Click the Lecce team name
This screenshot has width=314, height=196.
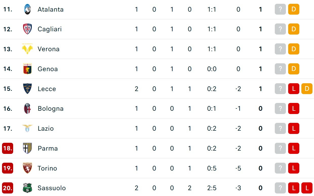point(47,89)
